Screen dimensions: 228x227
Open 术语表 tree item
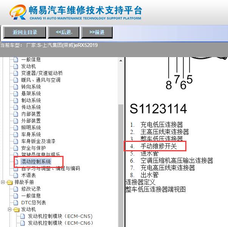click(28, 175)
